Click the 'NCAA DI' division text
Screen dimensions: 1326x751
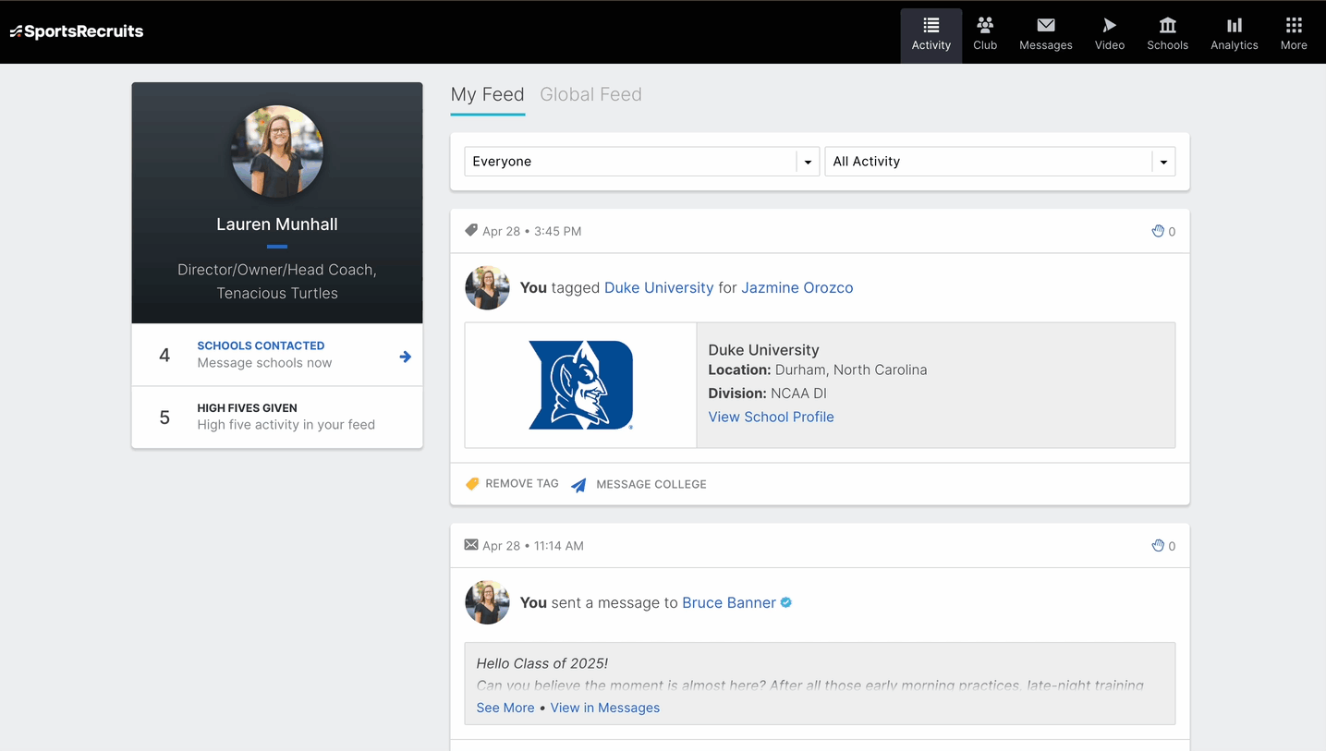click(798, 393)
